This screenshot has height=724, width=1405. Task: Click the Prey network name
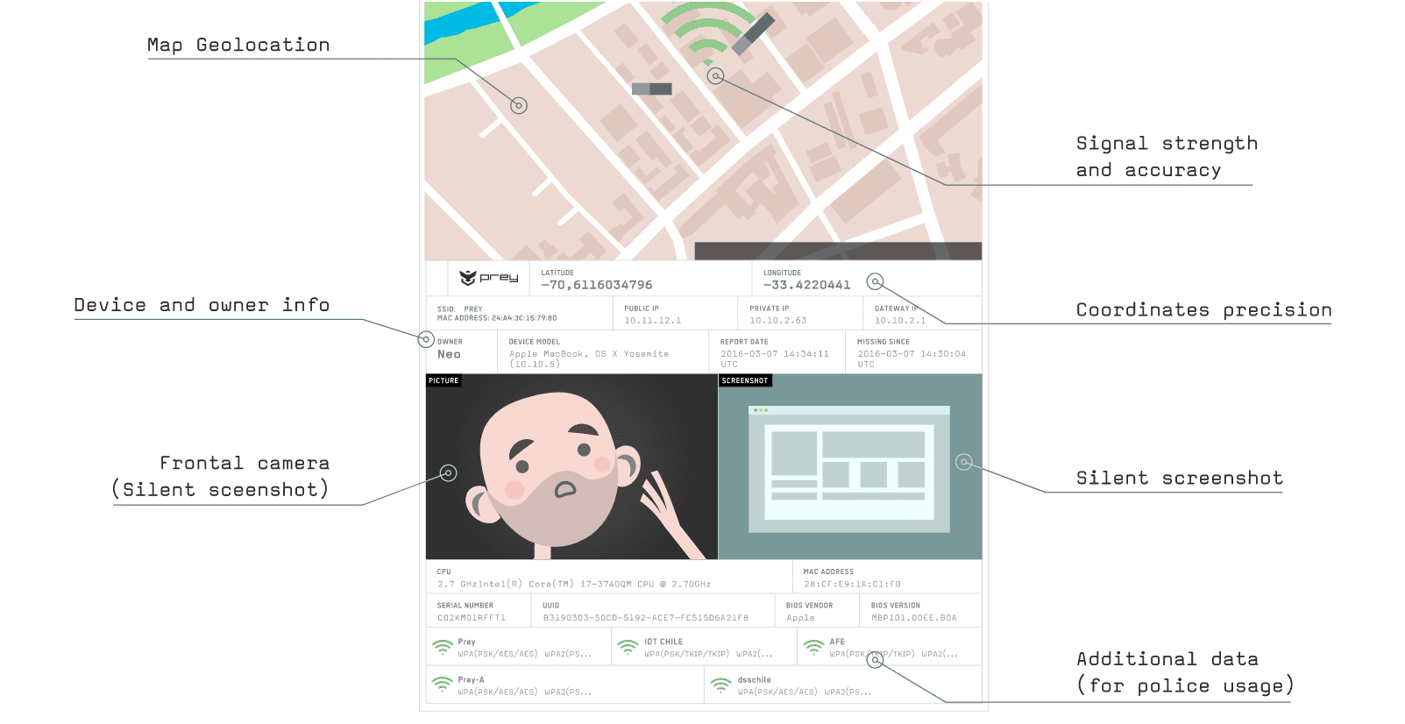[x=466, y=642]
